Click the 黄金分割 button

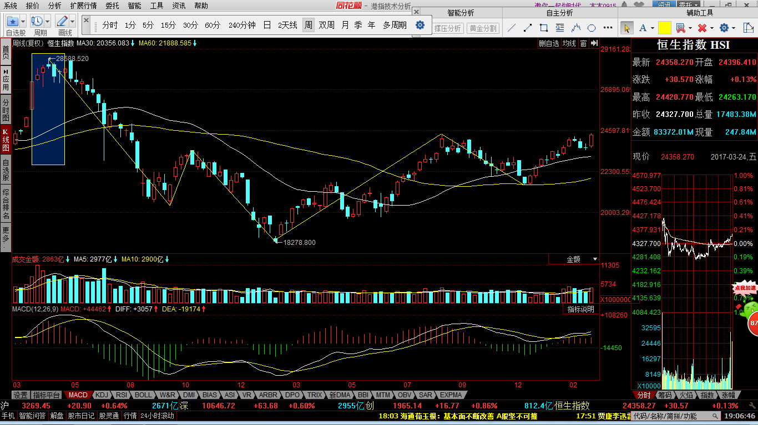(483, 28)
